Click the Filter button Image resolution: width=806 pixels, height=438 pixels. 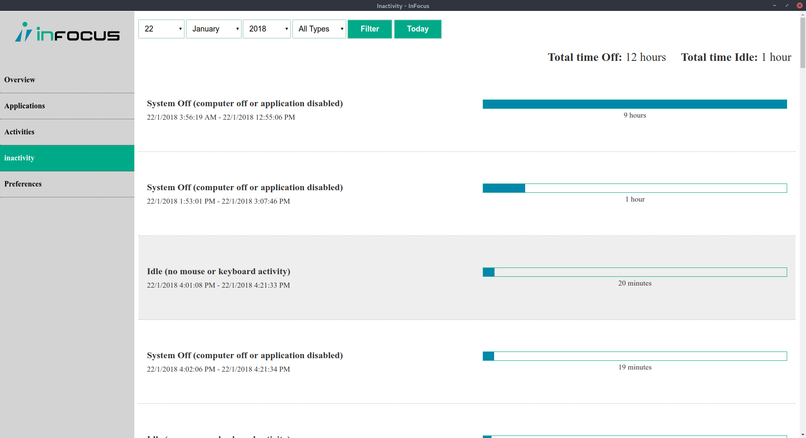click(x=370, y=29)
